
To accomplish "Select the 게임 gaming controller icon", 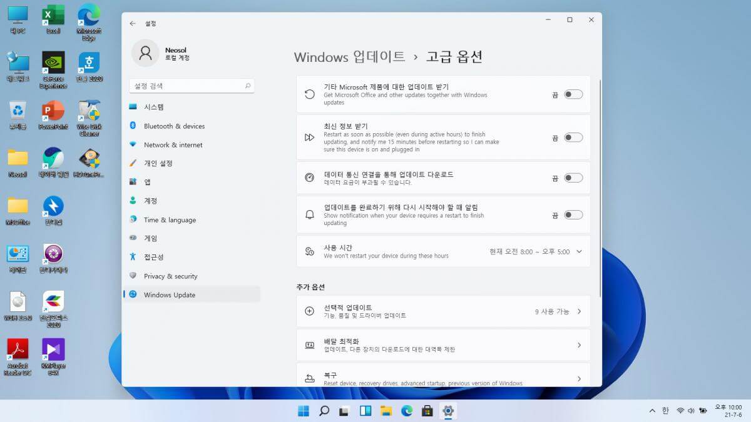I will [x=133, y=238].
